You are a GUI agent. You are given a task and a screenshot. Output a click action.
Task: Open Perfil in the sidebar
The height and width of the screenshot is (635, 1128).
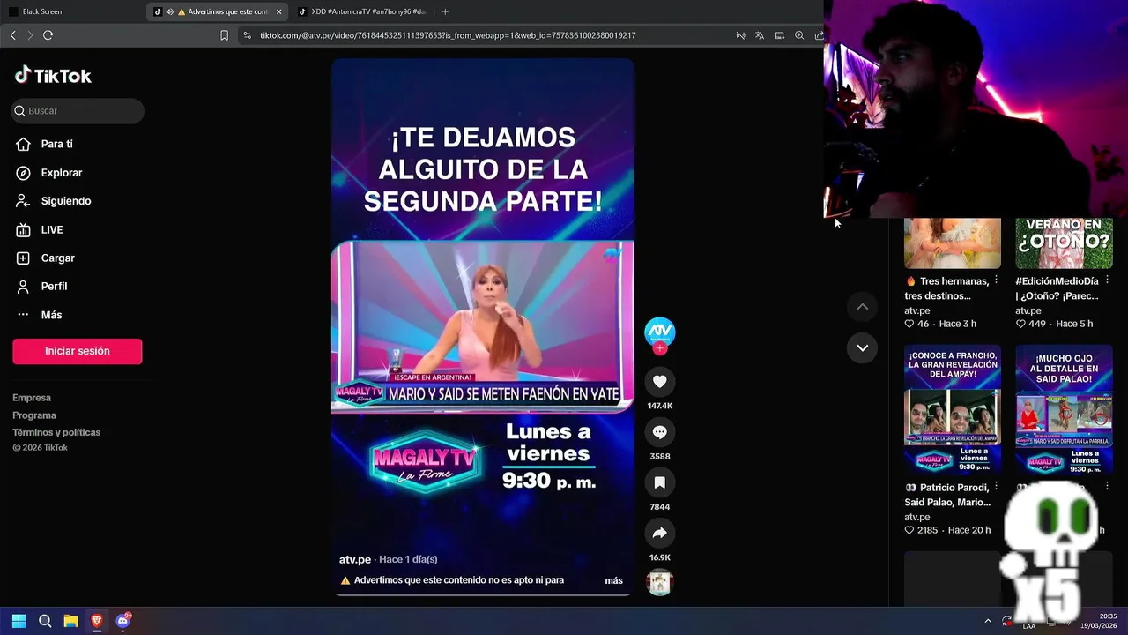click(x=54, y=286)
